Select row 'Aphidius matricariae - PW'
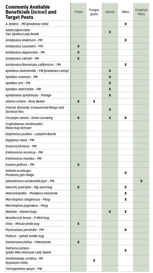The width and height of the screenshot is (153, 273). (x=76, y=89)
